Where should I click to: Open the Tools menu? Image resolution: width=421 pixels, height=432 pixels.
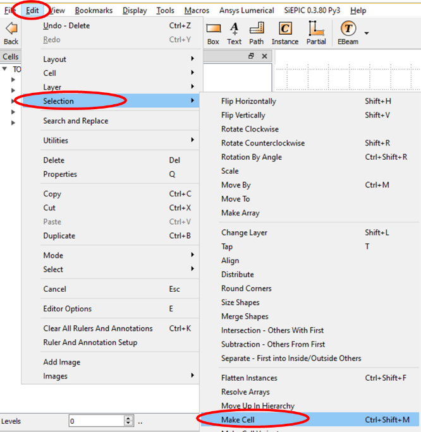(x=165, y=11)
